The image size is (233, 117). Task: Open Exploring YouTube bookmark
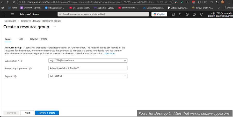[x=80, y=8]
